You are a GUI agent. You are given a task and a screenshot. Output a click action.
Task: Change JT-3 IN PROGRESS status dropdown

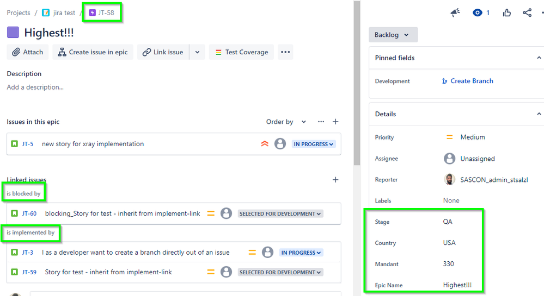click(301, 253)
